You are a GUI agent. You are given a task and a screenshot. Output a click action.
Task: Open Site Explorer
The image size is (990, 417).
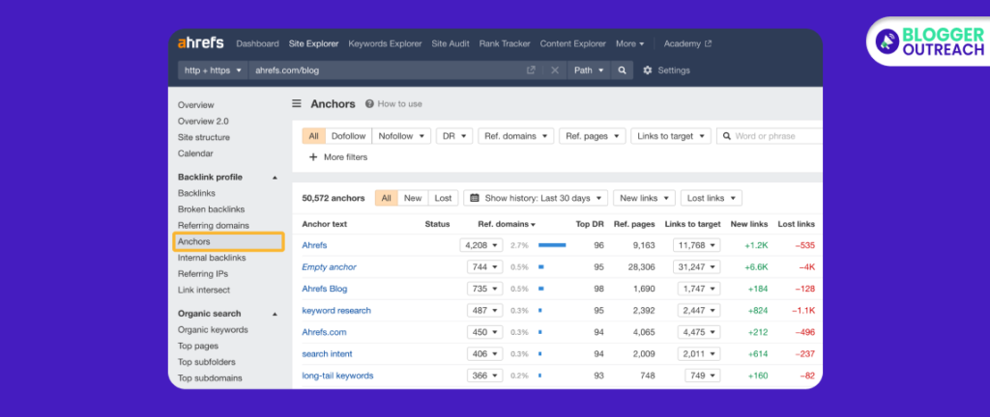(x=314, y=43)
